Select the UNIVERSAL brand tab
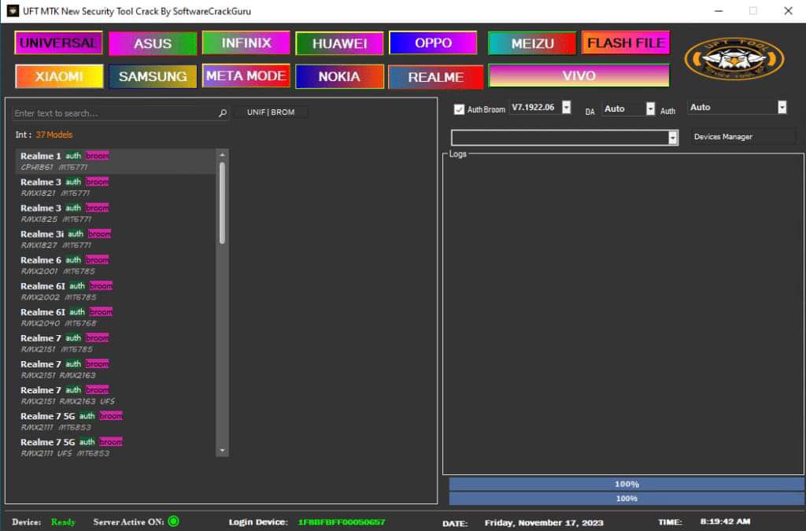 click(58, 43)
